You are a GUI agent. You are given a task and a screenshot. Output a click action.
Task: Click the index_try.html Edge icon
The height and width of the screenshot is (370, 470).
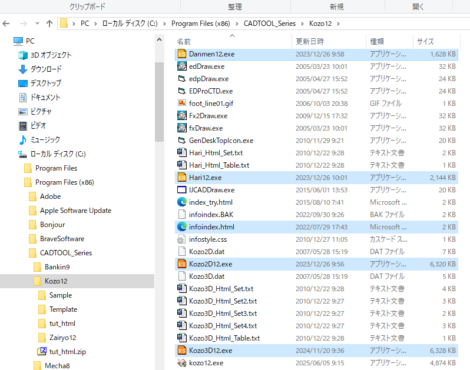click(x=181, y=202)
